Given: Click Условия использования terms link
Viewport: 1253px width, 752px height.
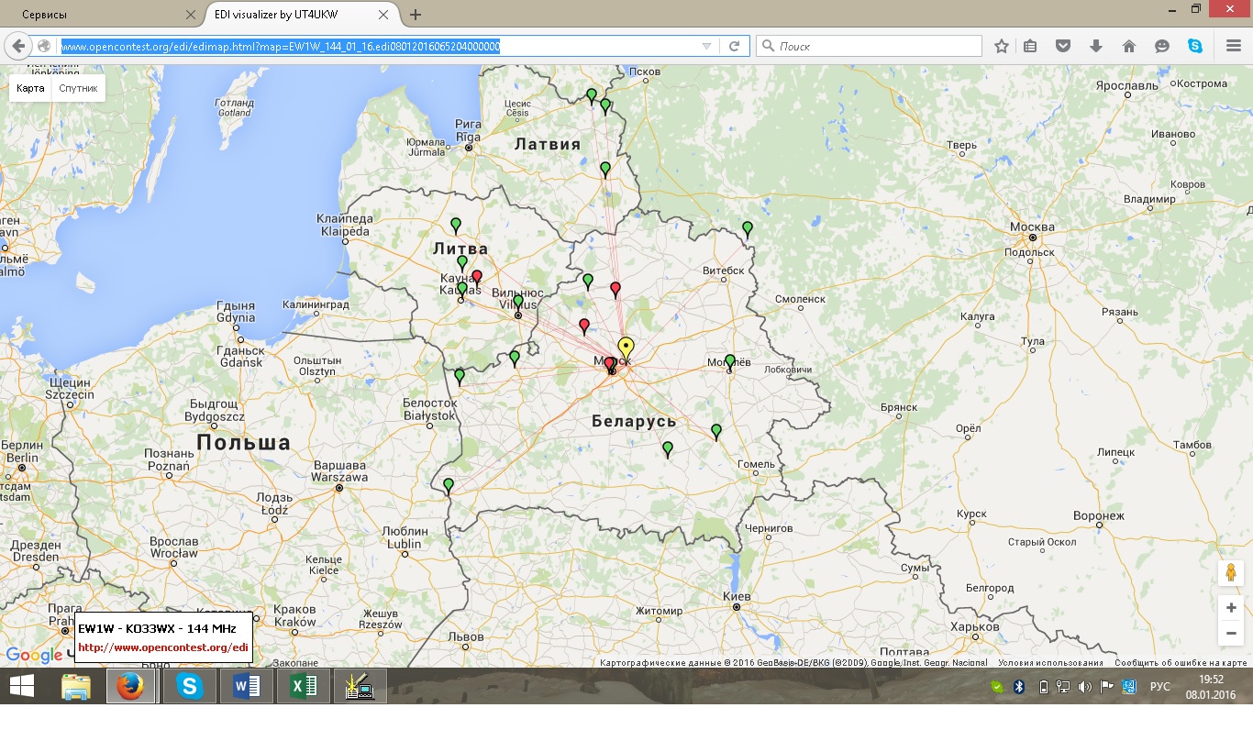Looking at the screenshot, I should coord(1050,663).
